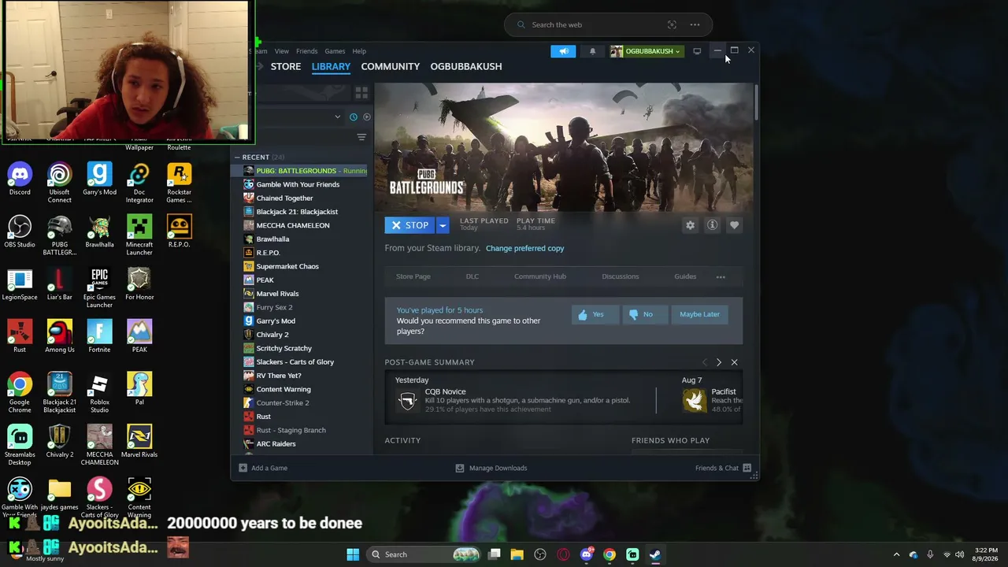
Task: Open PUBG Store Page link
Action: pos(413,276)
